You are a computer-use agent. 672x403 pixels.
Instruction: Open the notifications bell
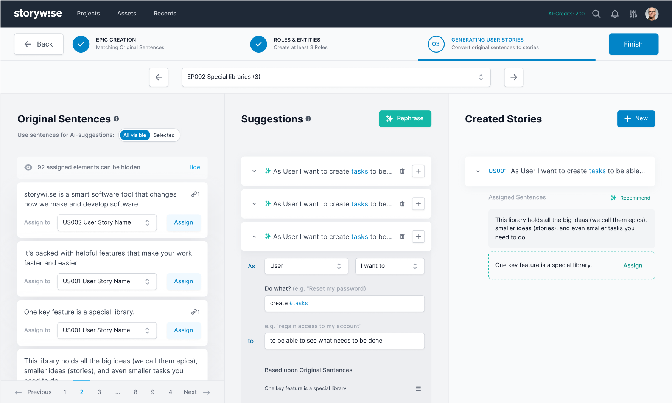coord(615,14)
